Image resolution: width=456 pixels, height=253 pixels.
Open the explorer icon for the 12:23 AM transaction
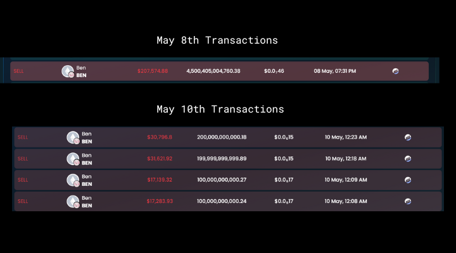tap(408, 137)
